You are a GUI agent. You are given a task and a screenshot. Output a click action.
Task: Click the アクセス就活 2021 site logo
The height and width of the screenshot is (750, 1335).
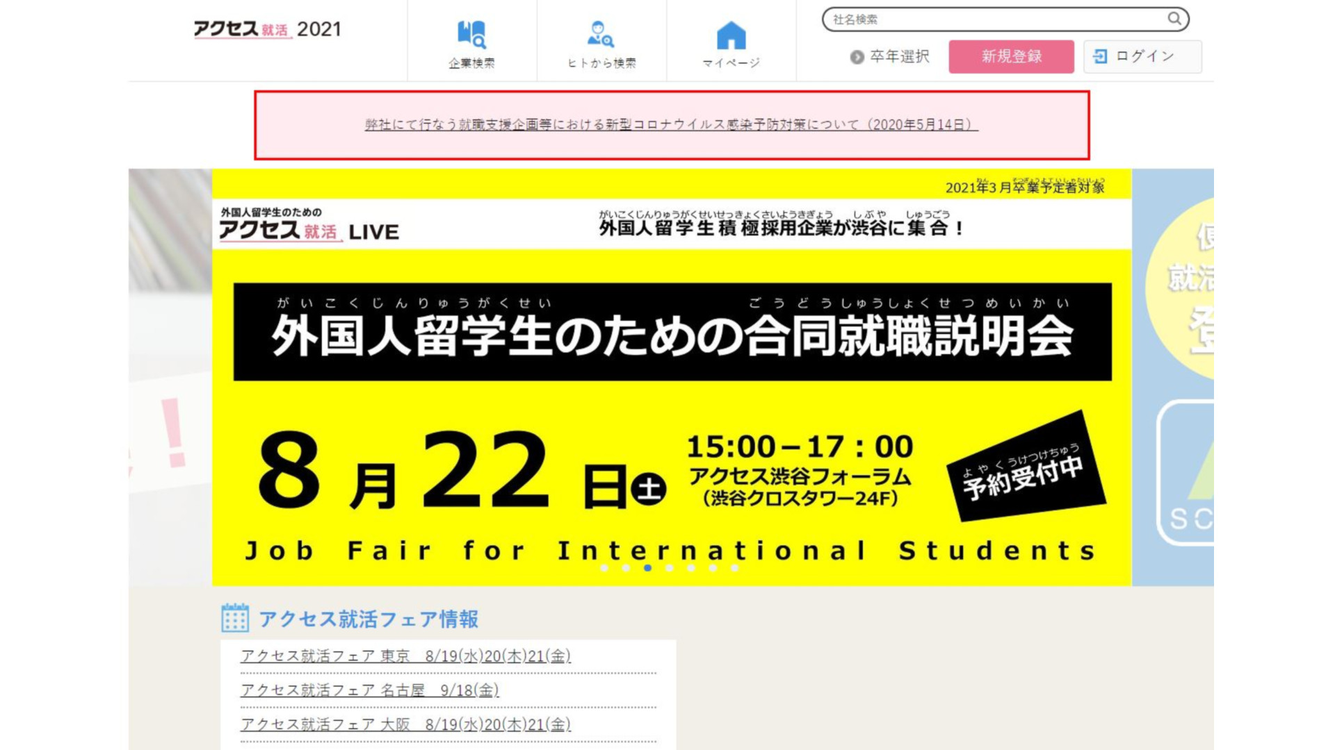click(268, 29)
